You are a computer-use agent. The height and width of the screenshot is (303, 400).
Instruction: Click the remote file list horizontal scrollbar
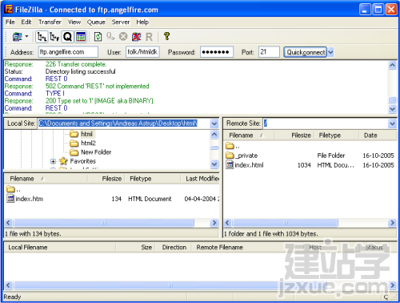point(285,223)
